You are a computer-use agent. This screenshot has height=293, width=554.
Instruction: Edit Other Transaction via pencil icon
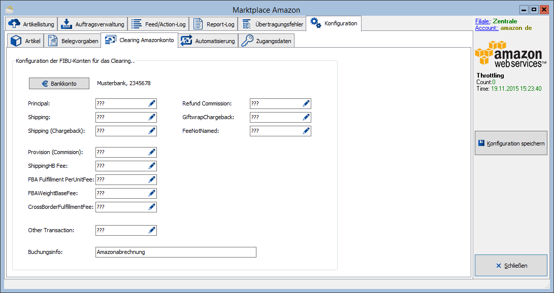(152, 231)
